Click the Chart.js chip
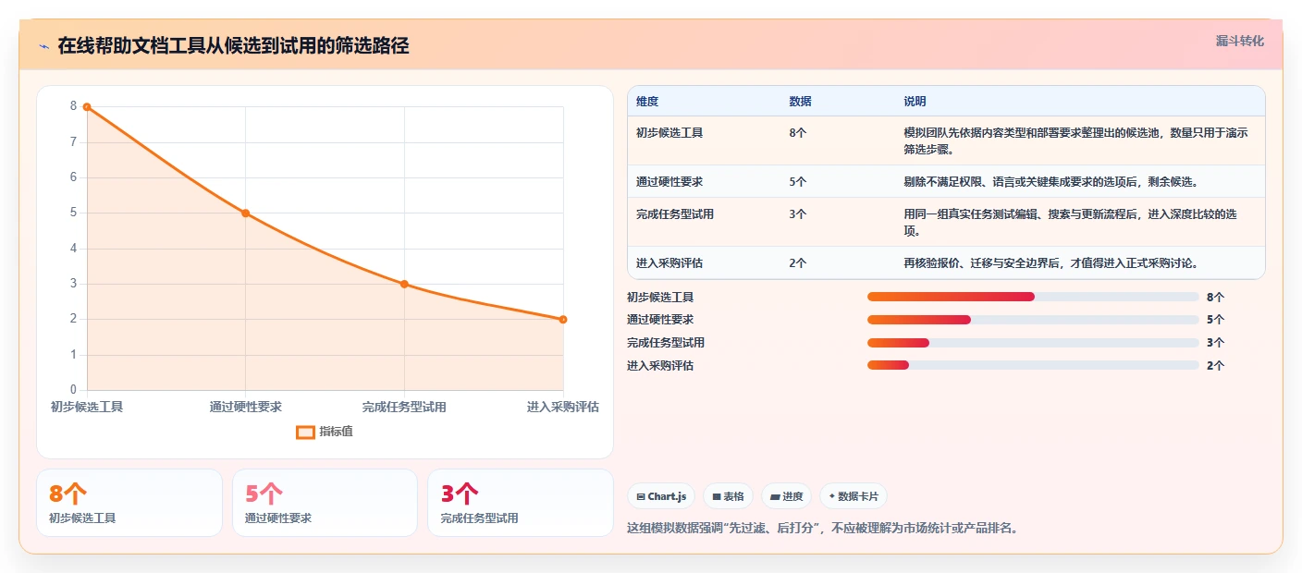This screenshot has width=1302, height=573. pos(661,496)
